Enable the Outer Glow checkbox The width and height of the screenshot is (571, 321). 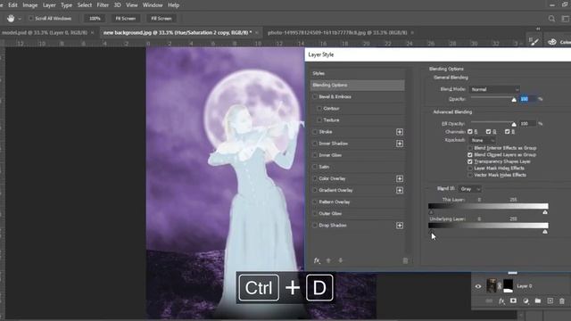coord(315,214)
